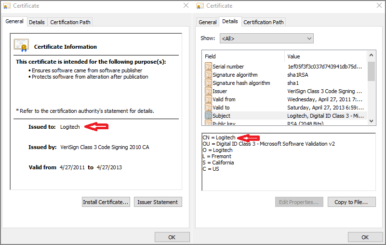Click the Valid to field icon

[x=208, y=108]
